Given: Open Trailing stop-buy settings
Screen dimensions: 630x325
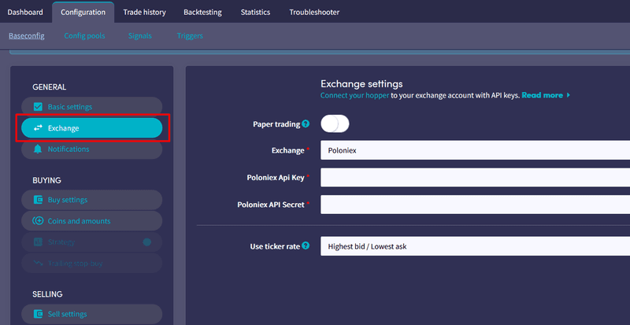Looking at the screenshot, I should (x=91, y=264).
